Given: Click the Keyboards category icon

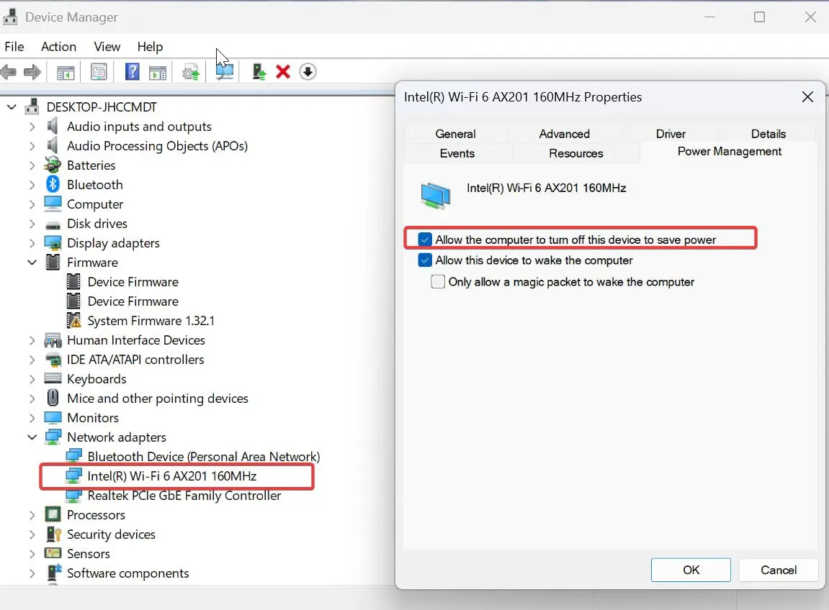Looking at the screenshot, I should point(53,378).
